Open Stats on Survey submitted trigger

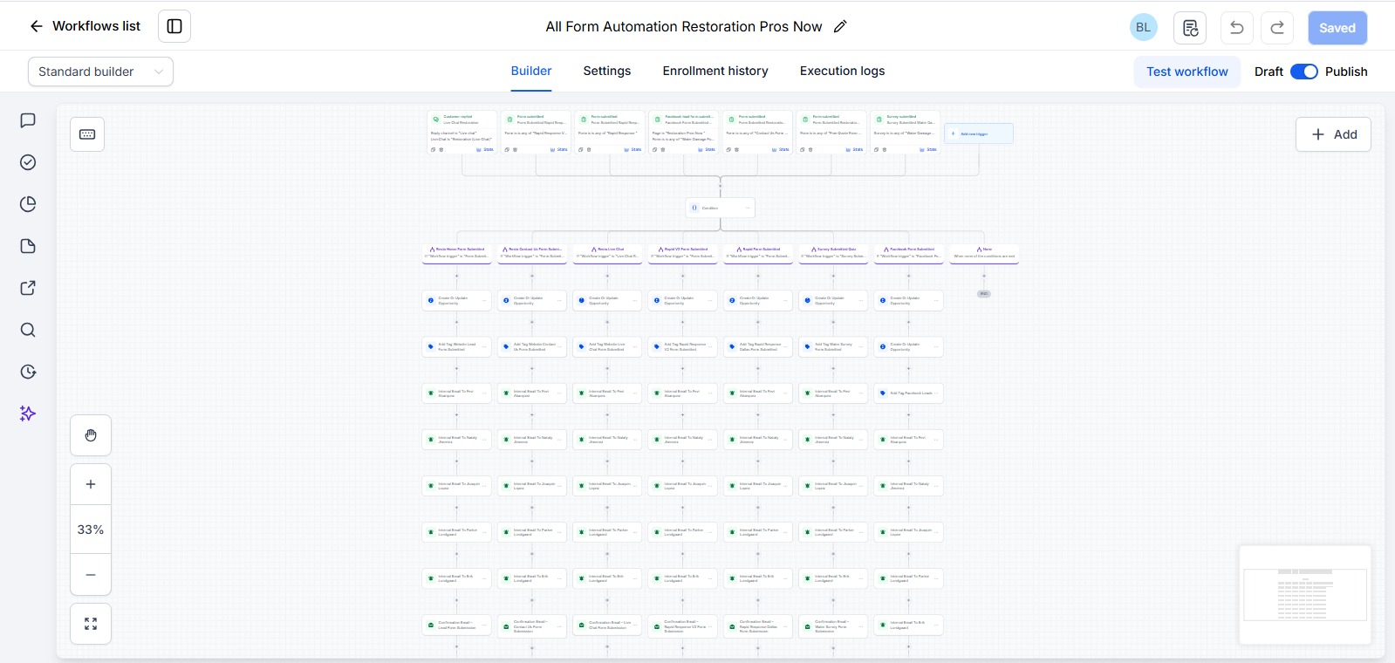pos(928,149)
